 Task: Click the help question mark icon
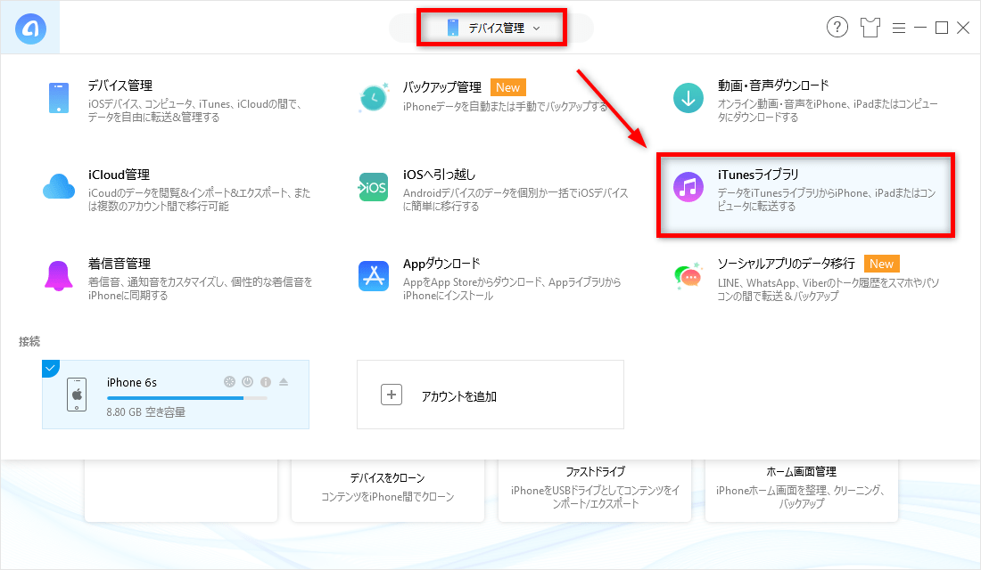tap(837, 27)
